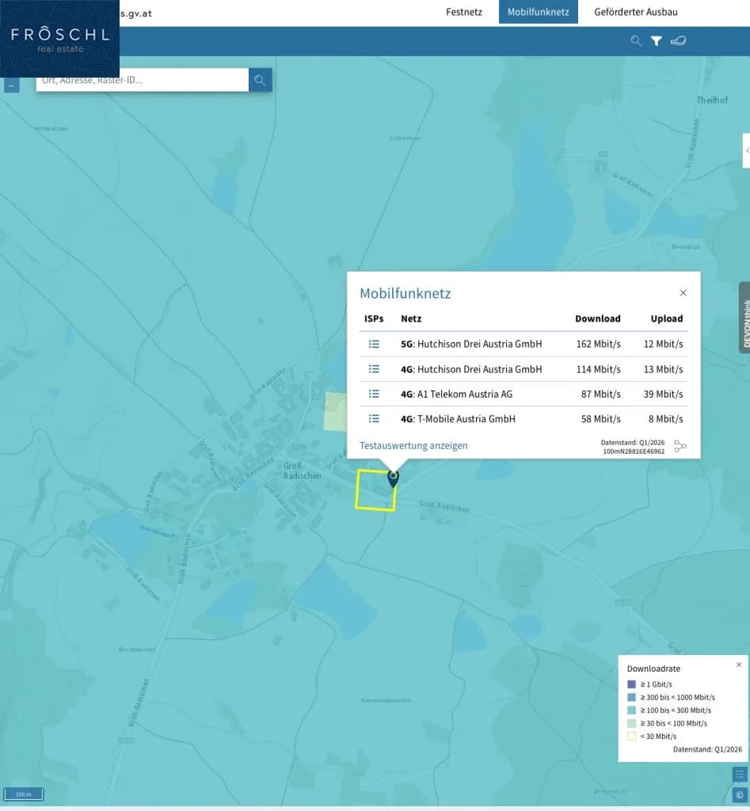This screenshot has height=811, width=750.
Task: Open ISP list for 5G Hutchison Drei
Action: click(x=374, y=344)
